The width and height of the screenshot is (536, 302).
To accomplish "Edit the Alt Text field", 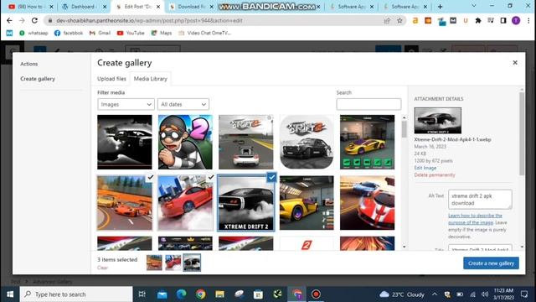I will pyautogui.click(x=480, y=200).
